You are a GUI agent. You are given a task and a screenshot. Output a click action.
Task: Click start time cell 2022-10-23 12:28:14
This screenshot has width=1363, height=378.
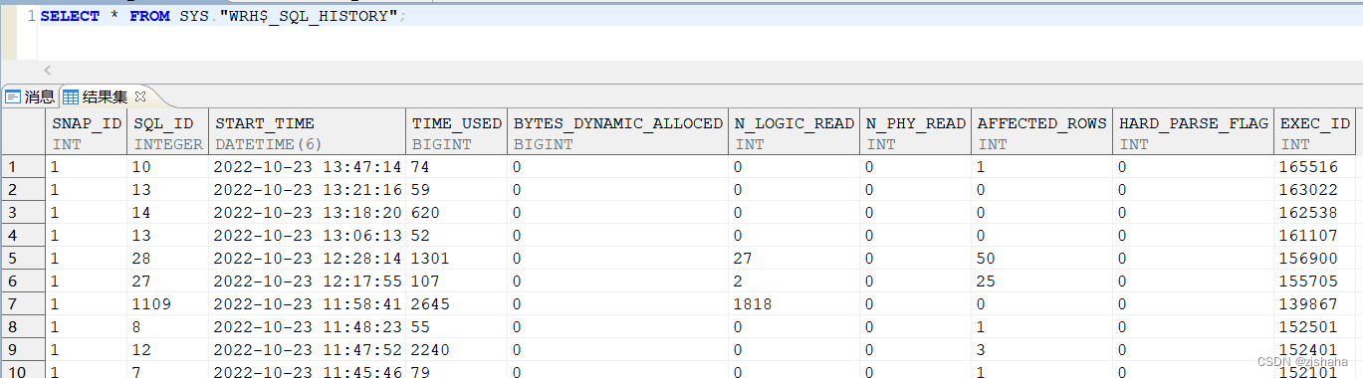pyautogui.click(x=308, y=259)
